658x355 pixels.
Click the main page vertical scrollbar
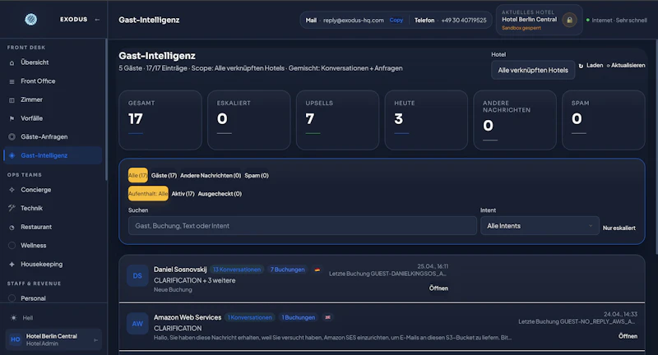click(656, 147)
